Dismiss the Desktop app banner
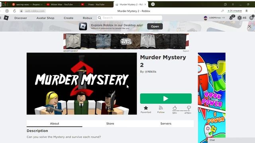 pos(250,26)
